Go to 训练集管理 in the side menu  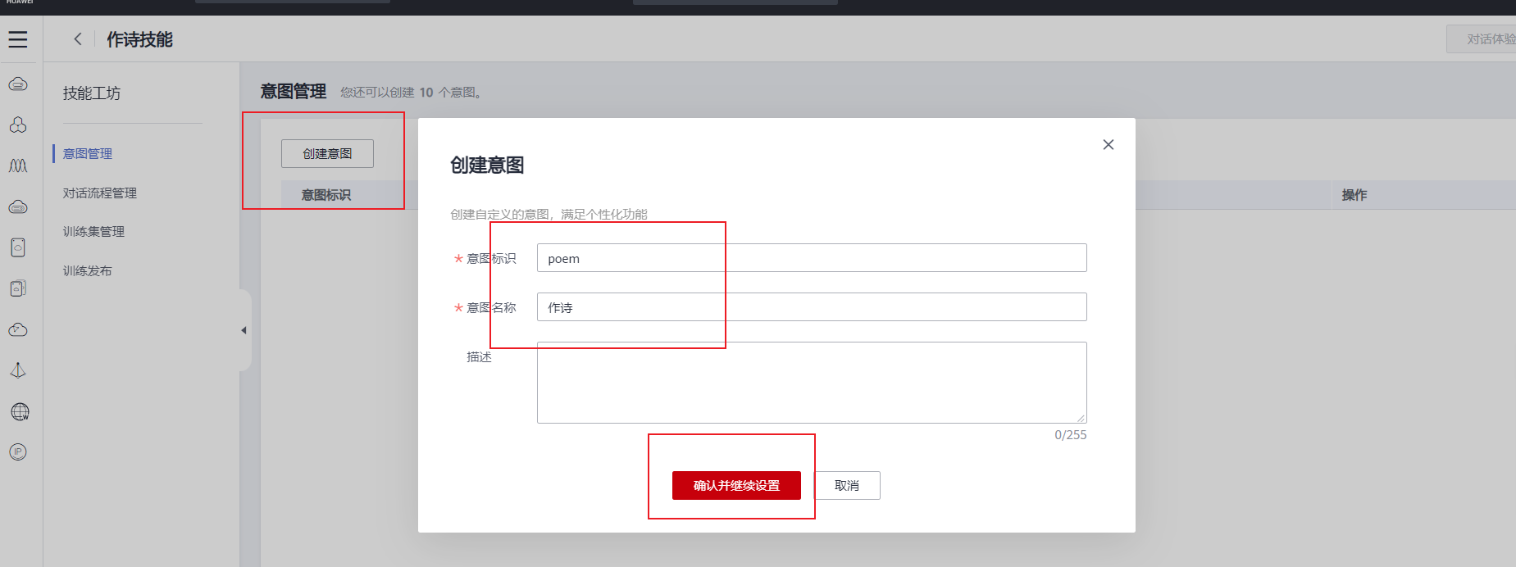point(93,231)
